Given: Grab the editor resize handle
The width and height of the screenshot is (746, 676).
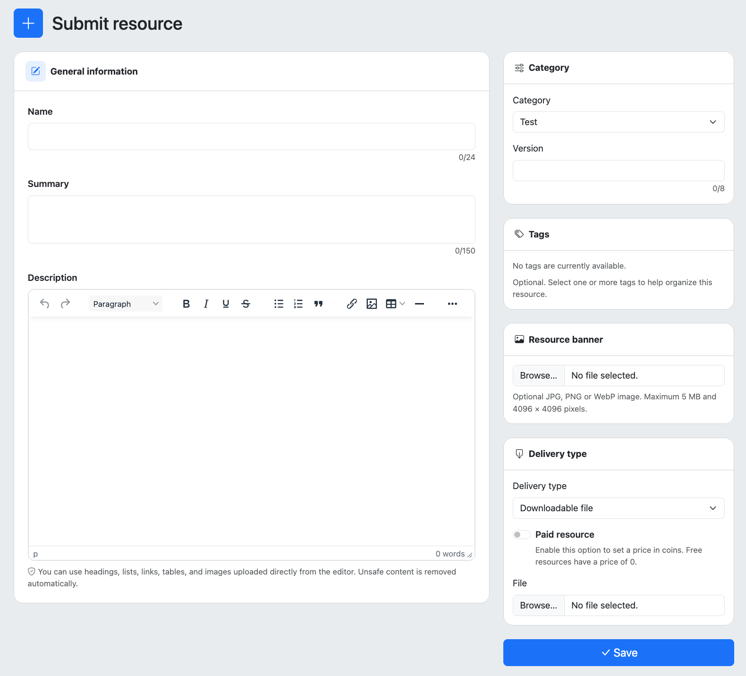Looking at the screenshot, I should point(470,555).
